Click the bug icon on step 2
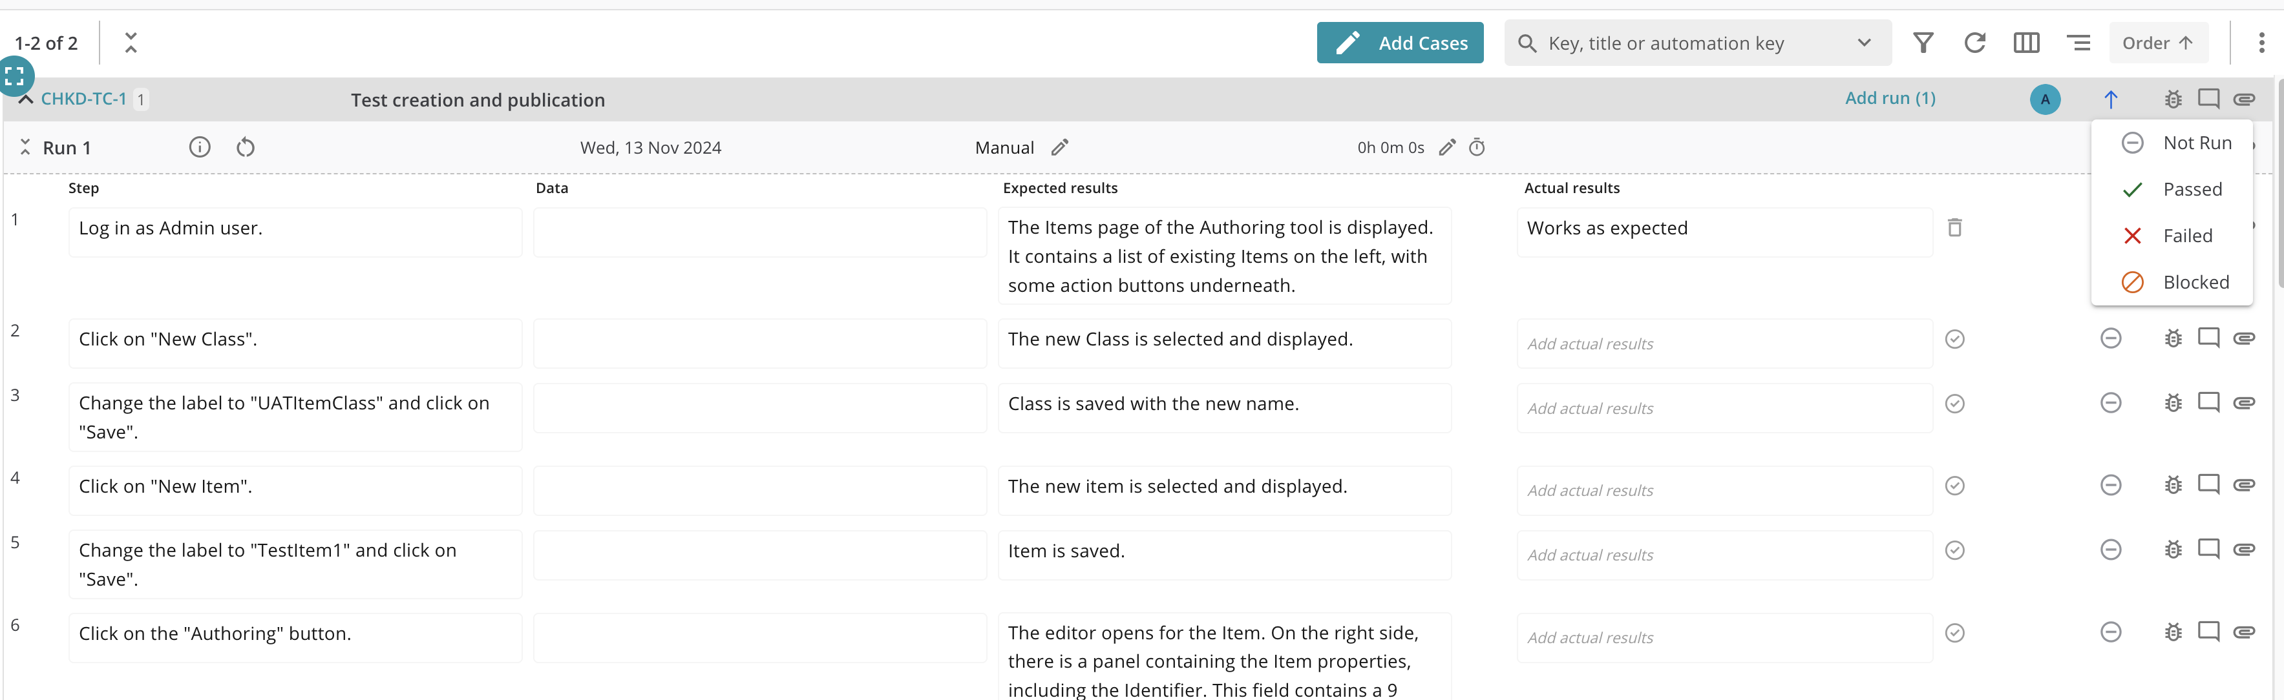The image size is (2284, 700). tap(2172, 338)
